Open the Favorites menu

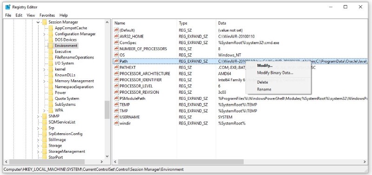point(47,15)
